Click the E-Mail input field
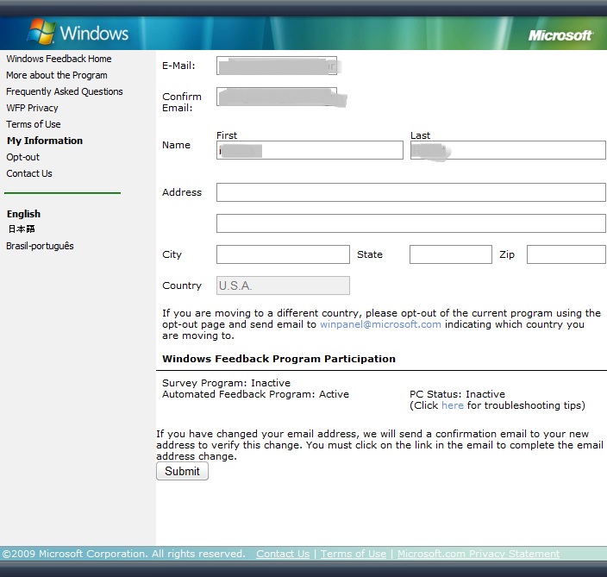 [x=277, y=66]
